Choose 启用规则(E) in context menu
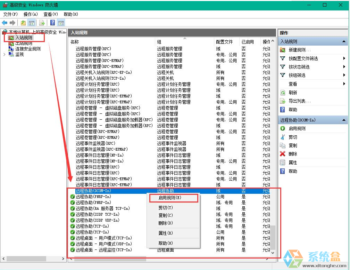Screen dimensions: 350x270 174,198
